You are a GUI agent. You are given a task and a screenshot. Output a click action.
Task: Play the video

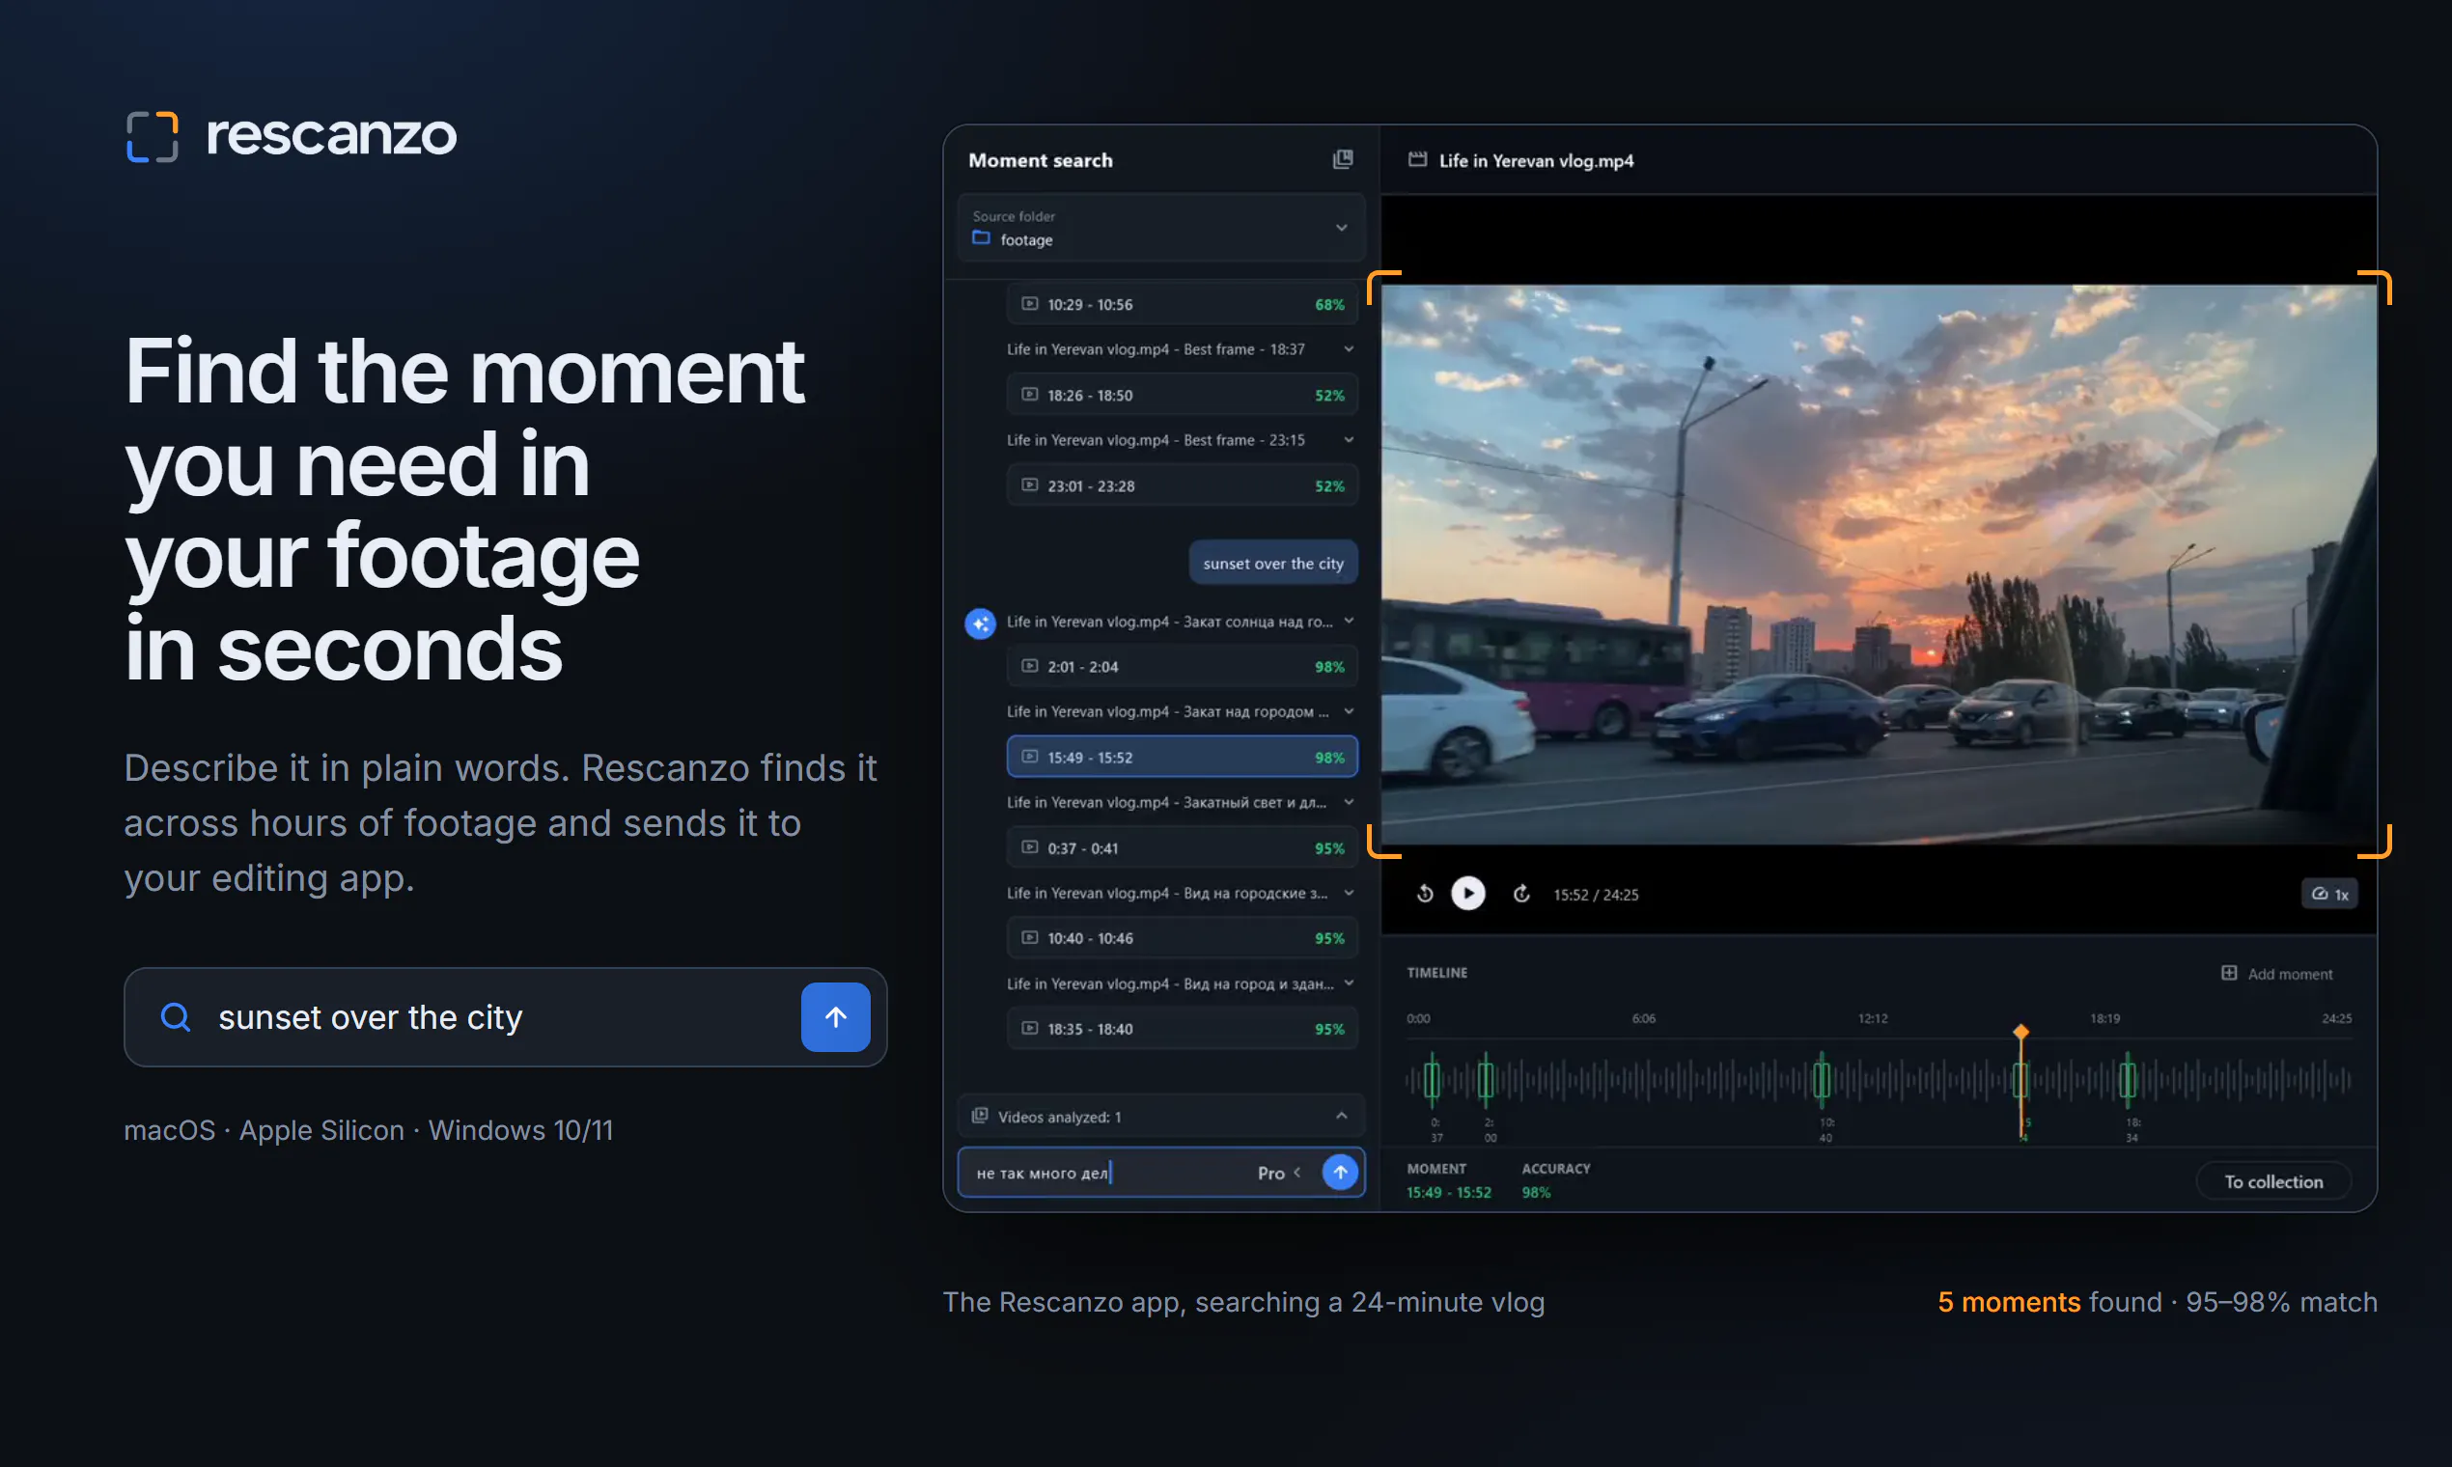(1468, 894)
